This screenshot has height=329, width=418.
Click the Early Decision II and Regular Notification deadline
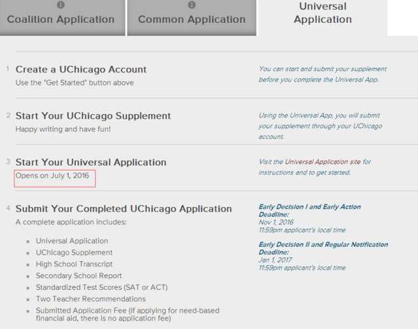323,248
